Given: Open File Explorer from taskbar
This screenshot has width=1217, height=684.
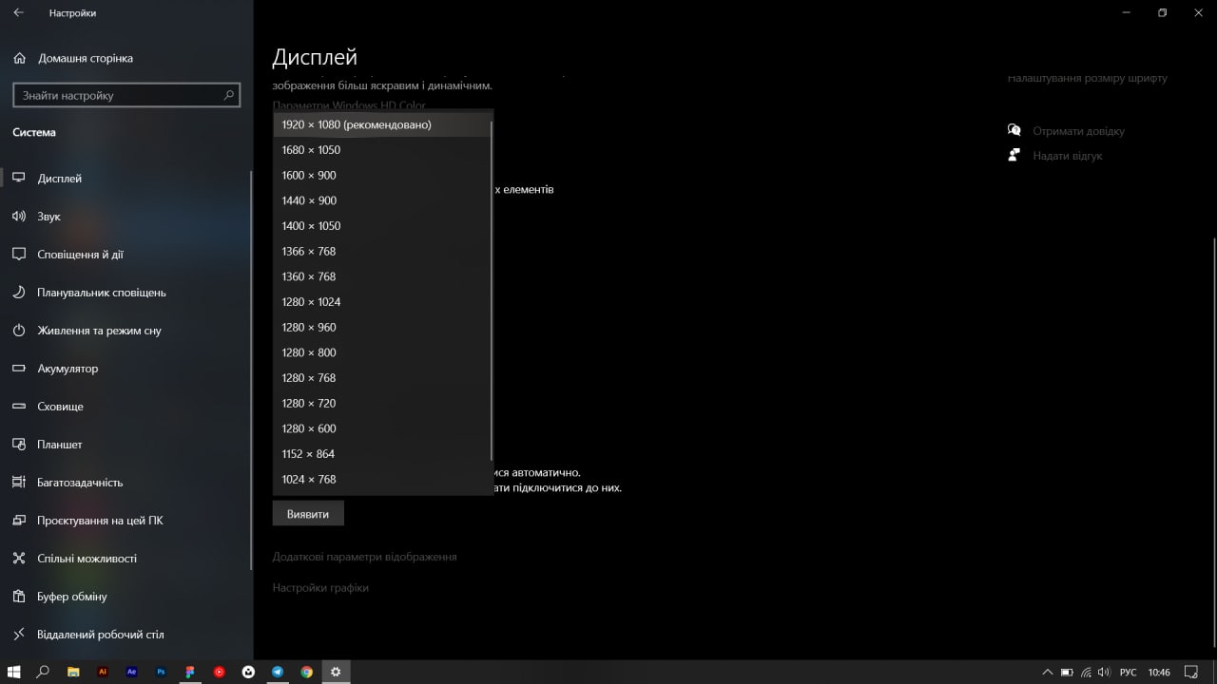Looking at the screenshot, I should coord(73,672).
